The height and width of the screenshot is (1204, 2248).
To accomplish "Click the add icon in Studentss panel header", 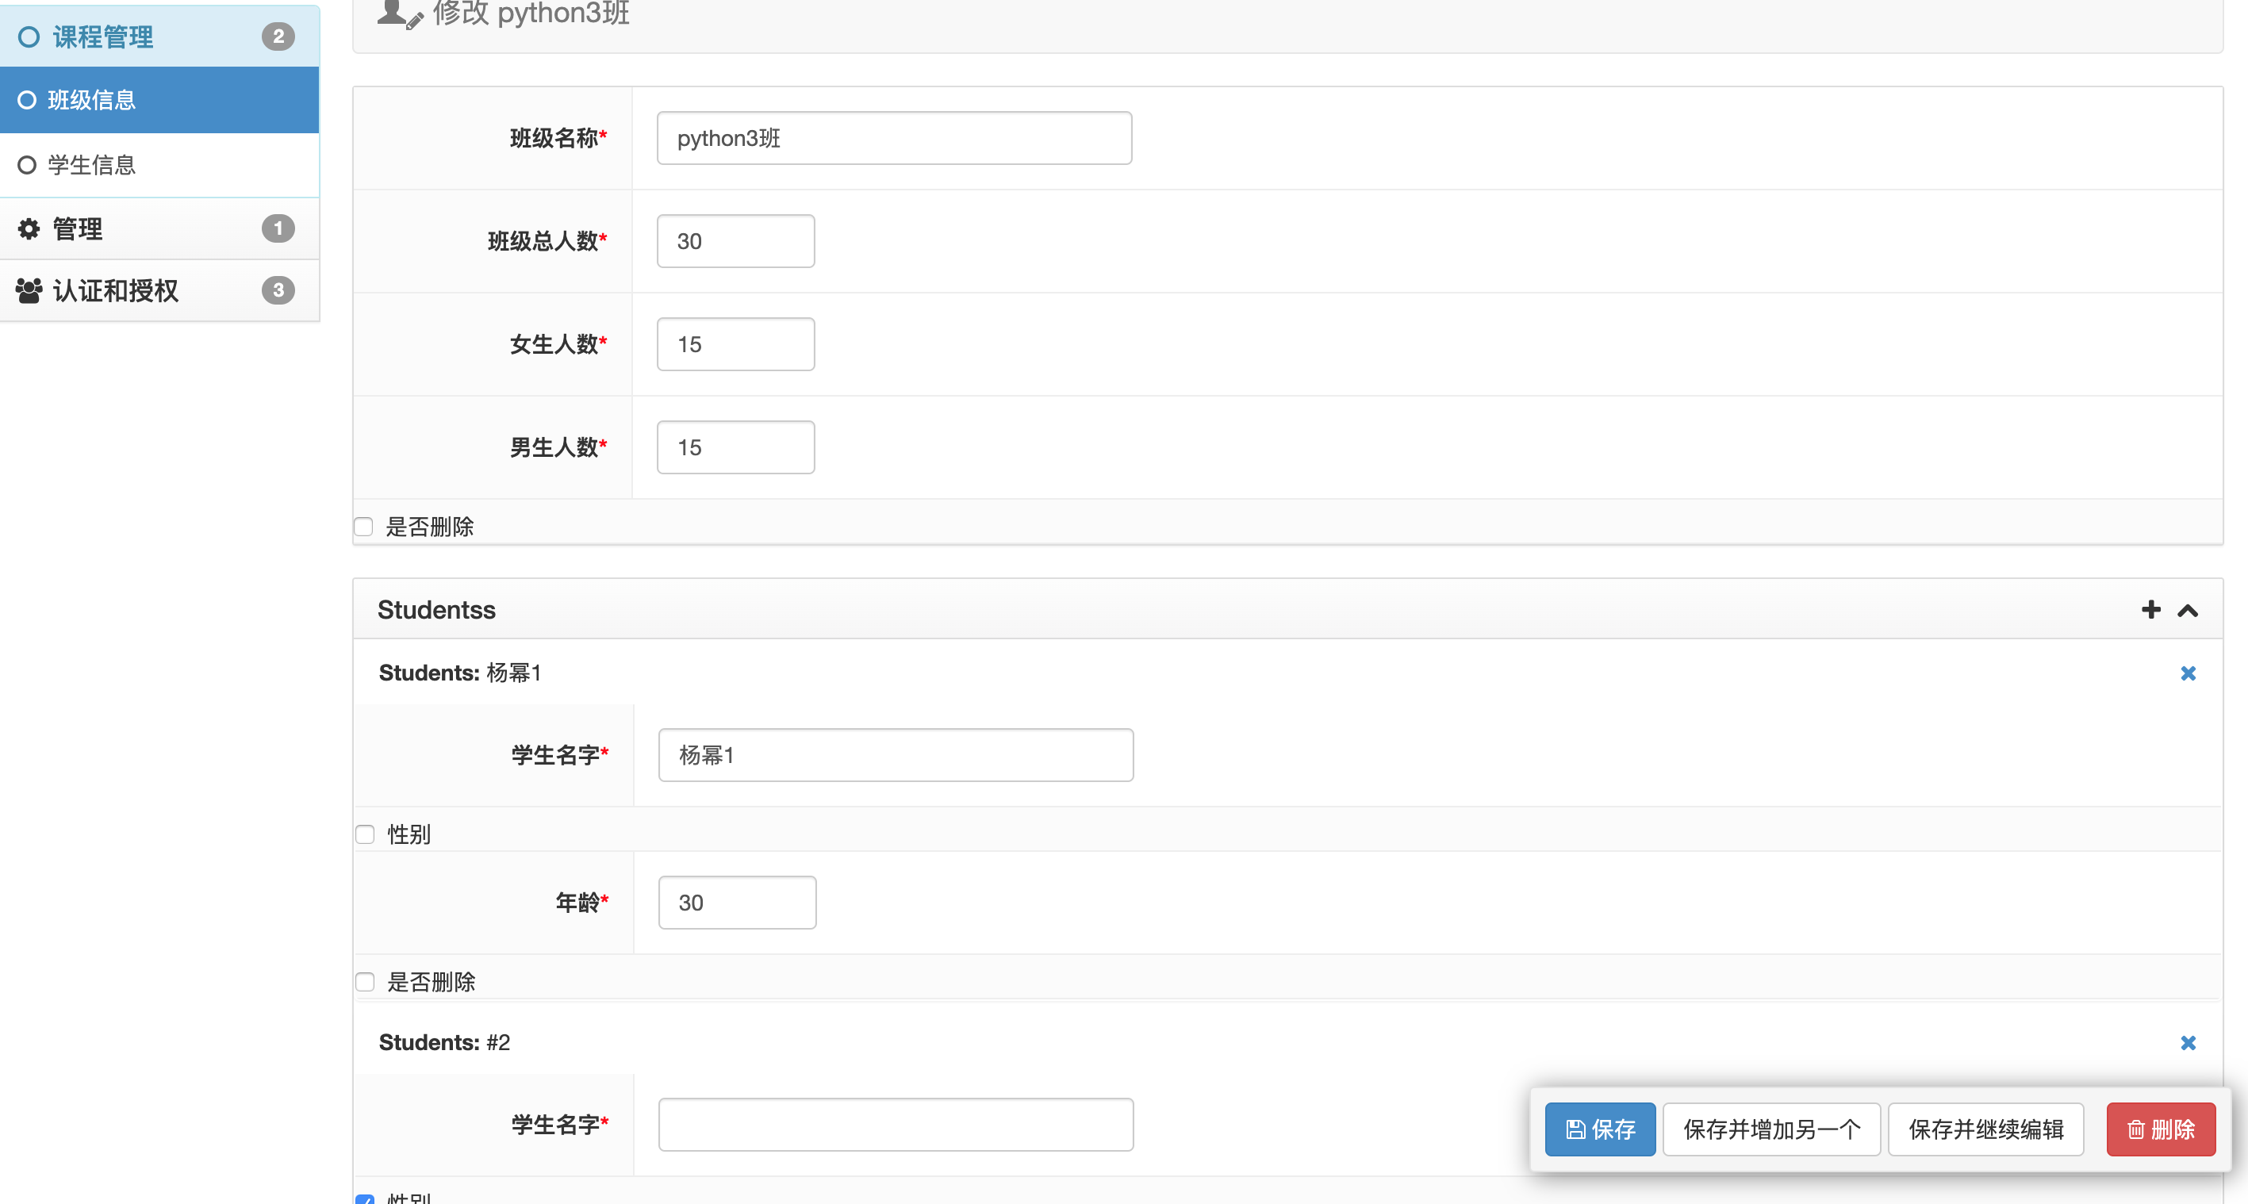I will coord(2150,610).
